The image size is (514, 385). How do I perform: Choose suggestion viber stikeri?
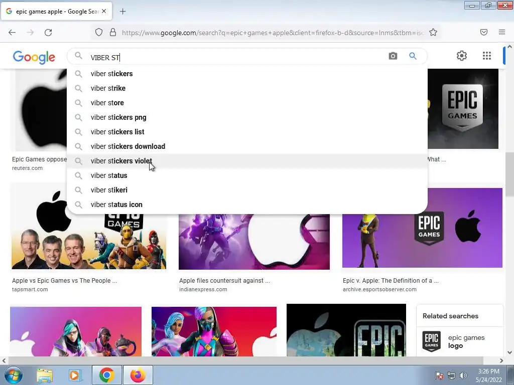coord(247,190)
